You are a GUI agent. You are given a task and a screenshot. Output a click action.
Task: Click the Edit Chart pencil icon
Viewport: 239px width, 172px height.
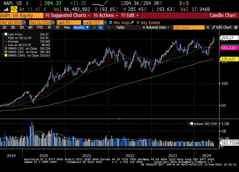pyautogui.click(x=213, y=27)
